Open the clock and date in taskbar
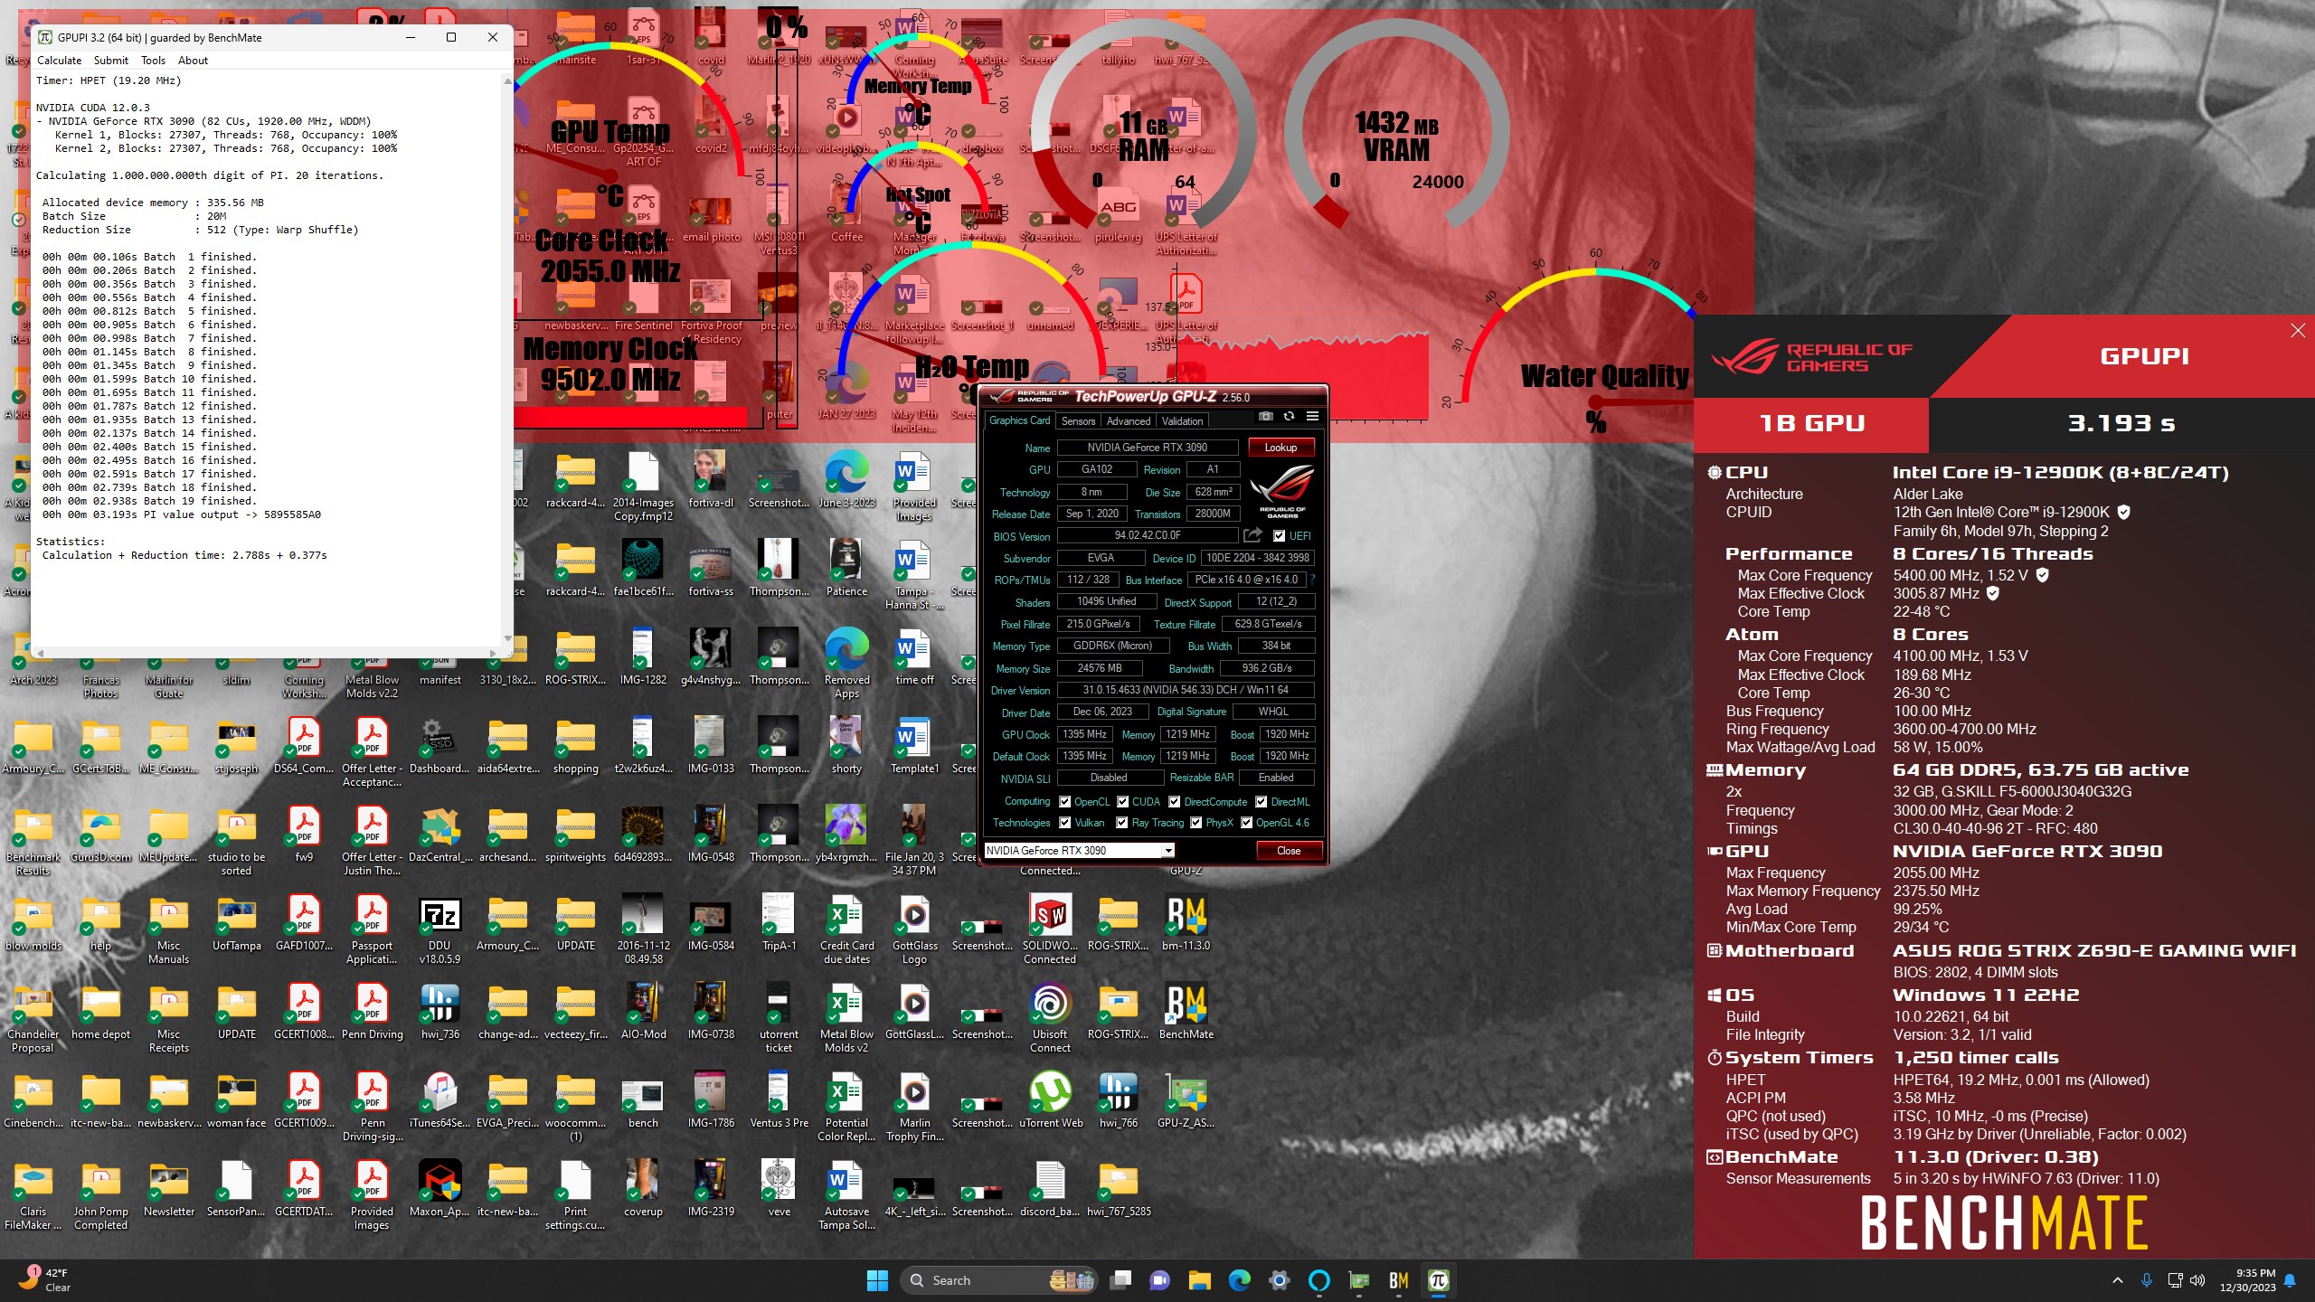Viewport: 2315px width, 1302px height. (x=2247, y=1280)
